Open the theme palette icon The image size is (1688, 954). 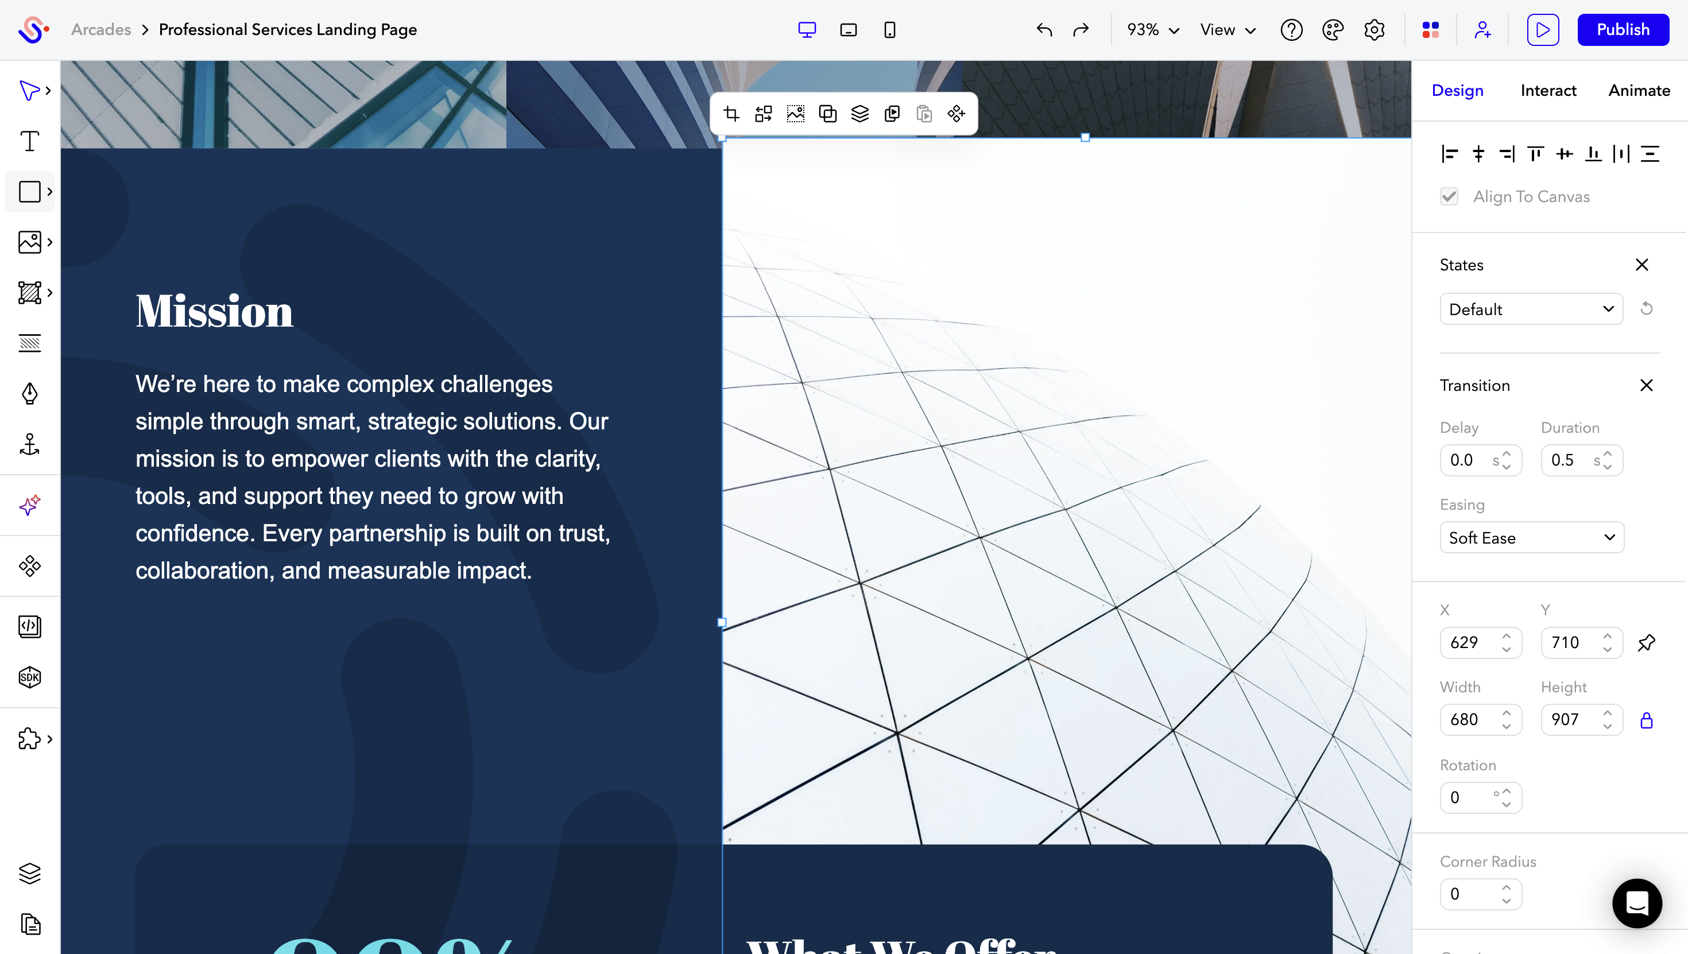point(1333,30)
